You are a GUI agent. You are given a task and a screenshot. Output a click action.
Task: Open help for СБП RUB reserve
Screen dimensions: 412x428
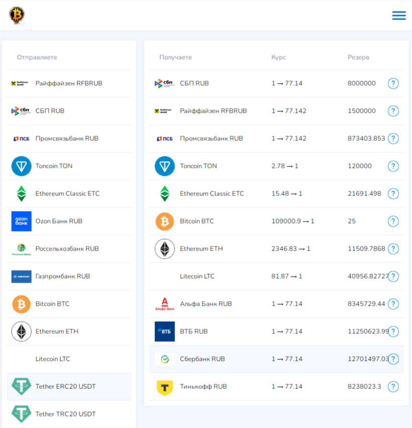(393, 83)
